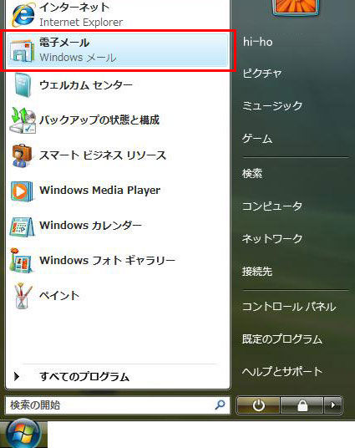Lock the computer with padlock button
The width and height of the screenshot is (355, 448).
302,405
